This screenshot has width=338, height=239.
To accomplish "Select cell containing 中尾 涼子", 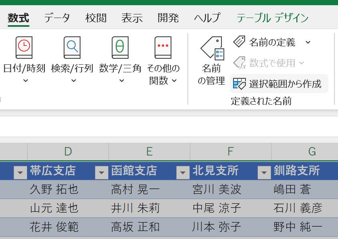I will [x=217, y=208].
